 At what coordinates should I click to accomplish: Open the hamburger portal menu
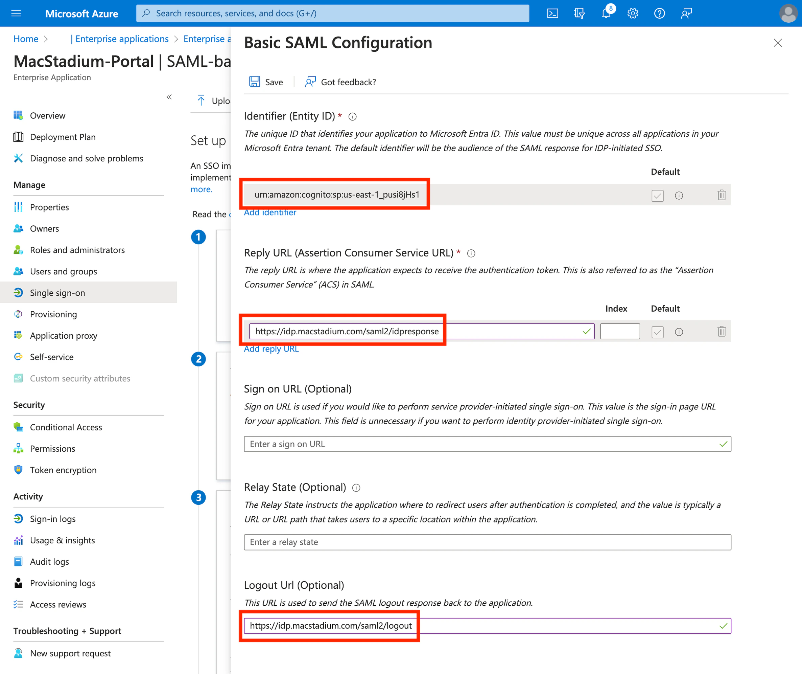(16, 14)
